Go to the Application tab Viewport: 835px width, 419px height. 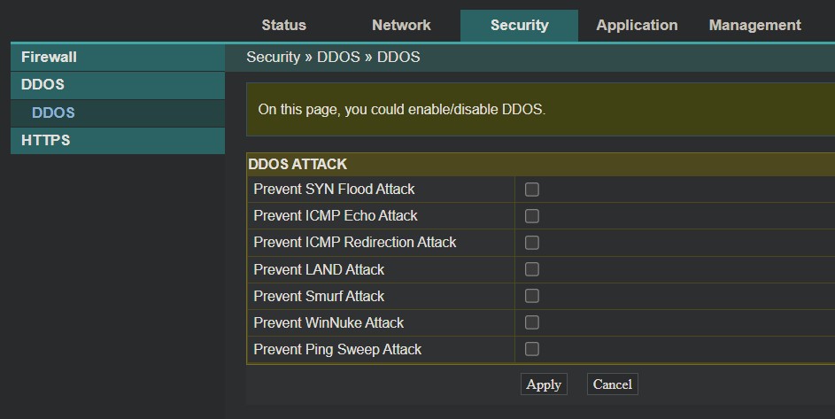pos(637,26)
